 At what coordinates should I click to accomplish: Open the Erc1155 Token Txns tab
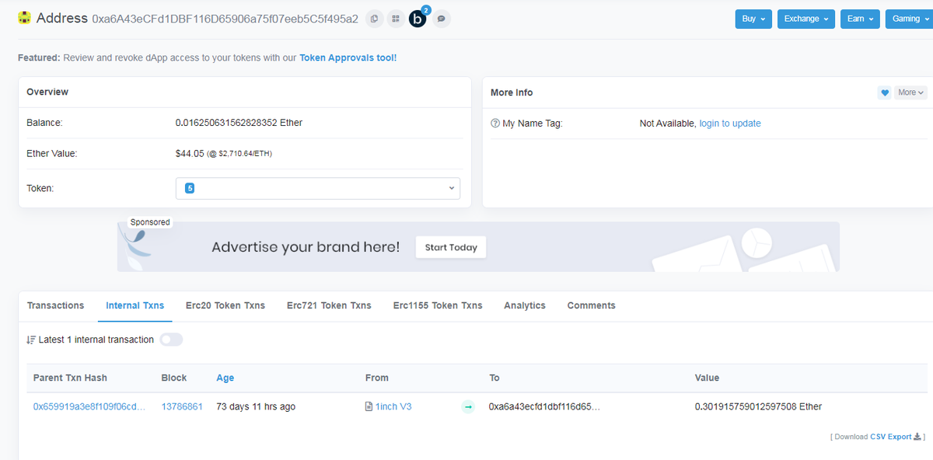[x=438, y=305]
